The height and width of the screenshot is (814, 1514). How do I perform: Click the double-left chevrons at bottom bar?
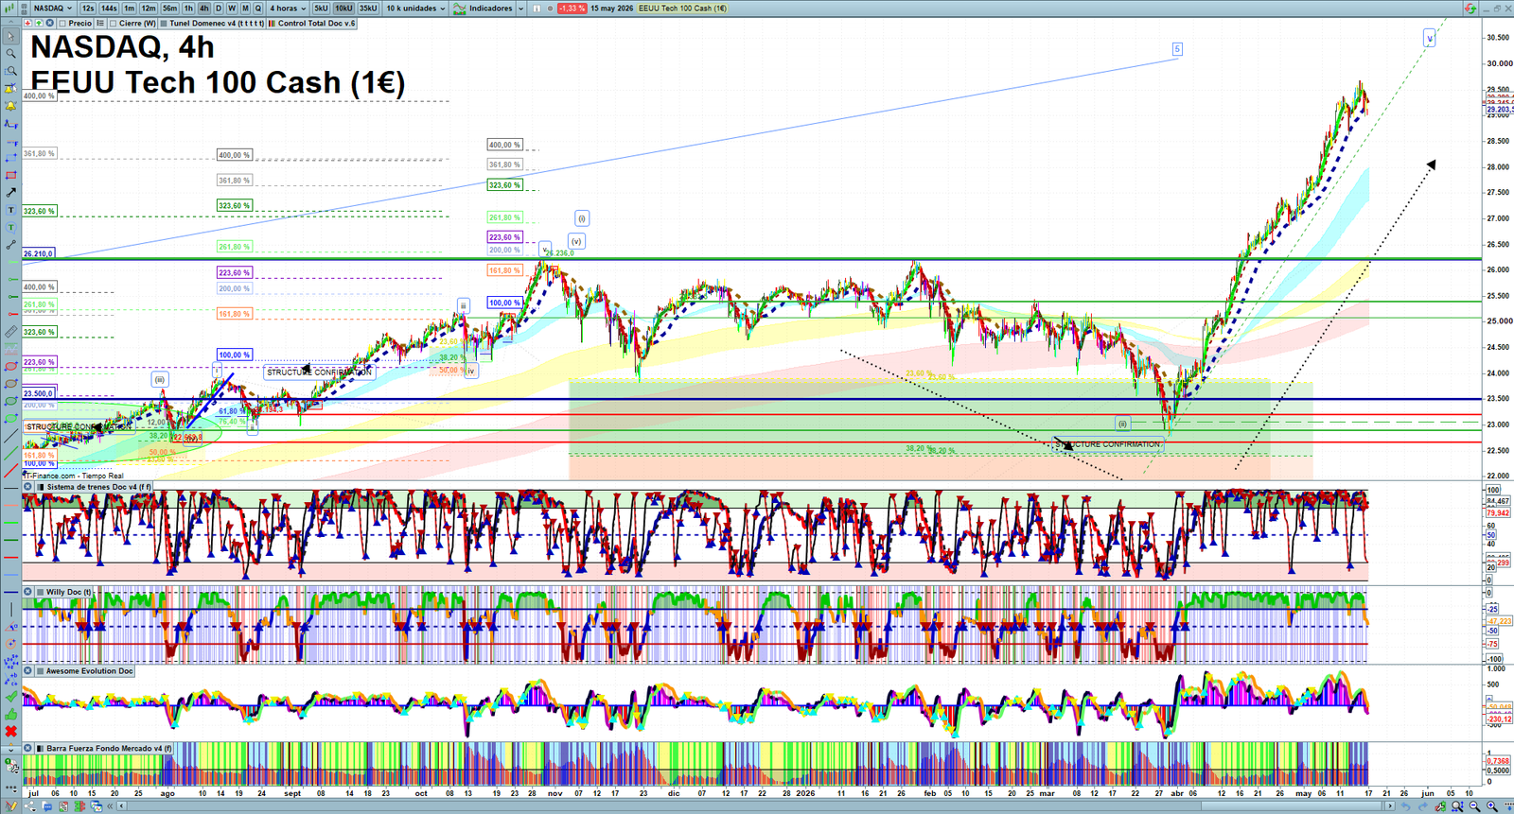pos(111,806)
